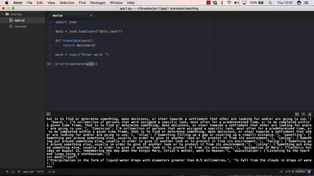Click the Thu 12:07 clock
This screenshot has width=314, height=176.
(x=285, y=2)
